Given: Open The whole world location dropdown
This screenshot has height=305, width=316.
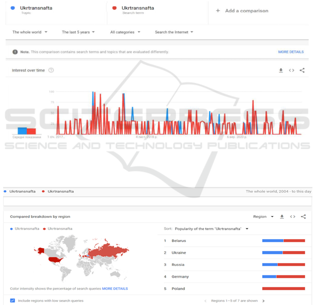Looking at the screenshot, I should pyautogui.click(x=29, y=32).
